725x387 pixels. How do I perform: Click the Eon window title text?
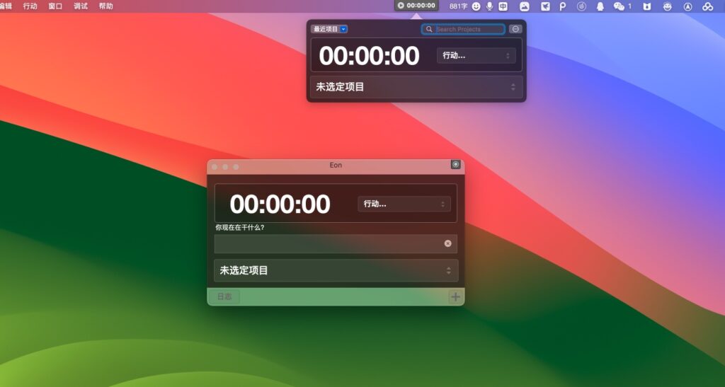pyautogui.click(x=336, y=165)
